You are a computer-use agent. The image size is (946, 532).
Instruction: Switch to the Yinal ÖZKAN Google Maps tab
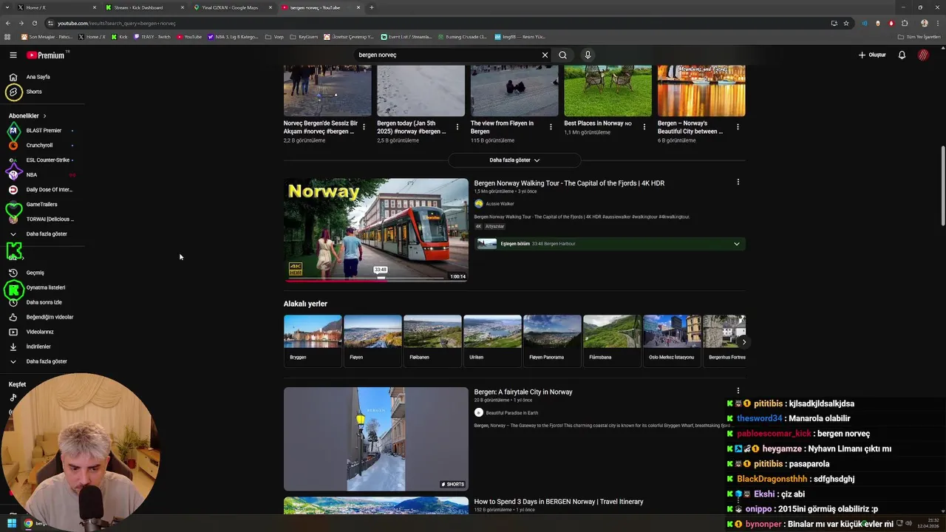tap(231, 7)
